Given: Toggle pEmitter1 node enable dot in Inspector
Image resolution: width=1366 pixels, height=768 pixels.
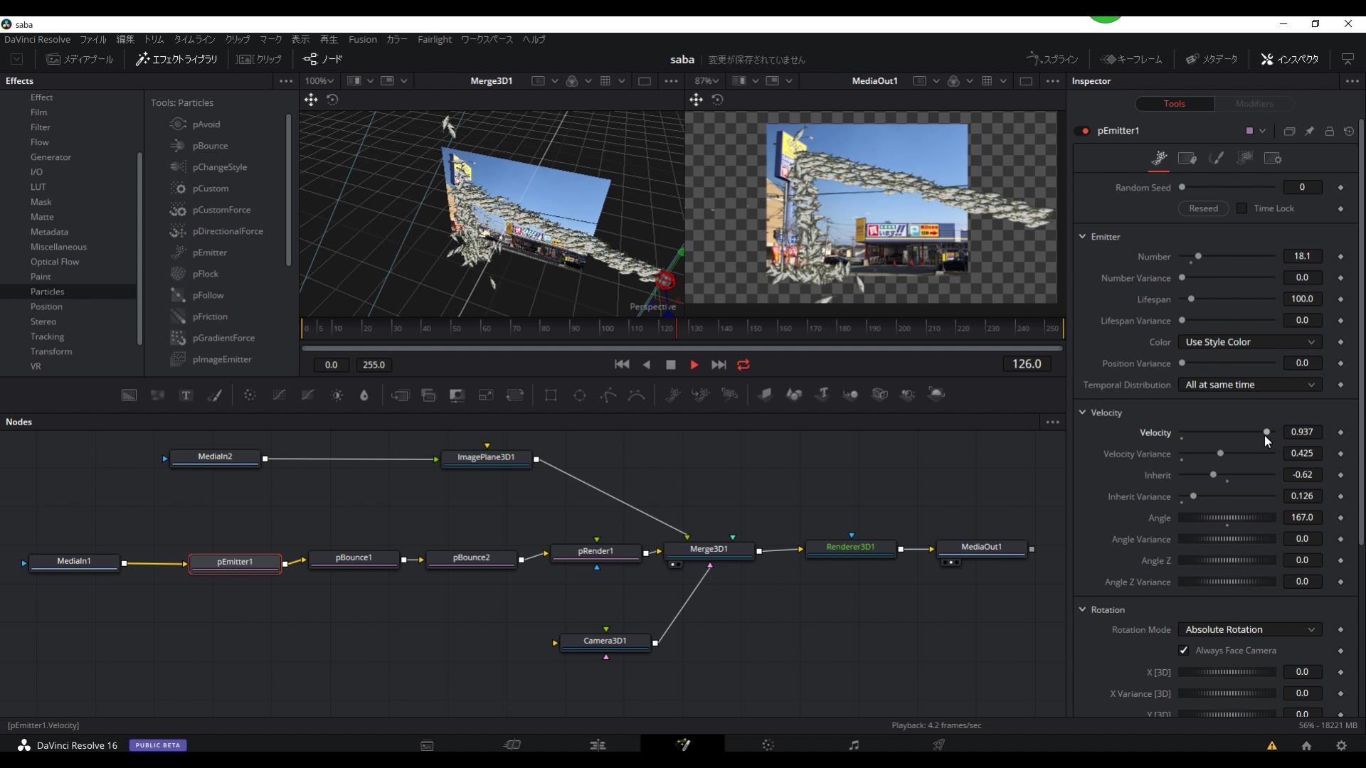Looking at the screenshot, I should pyautogui.click(x=1084, y=131).
